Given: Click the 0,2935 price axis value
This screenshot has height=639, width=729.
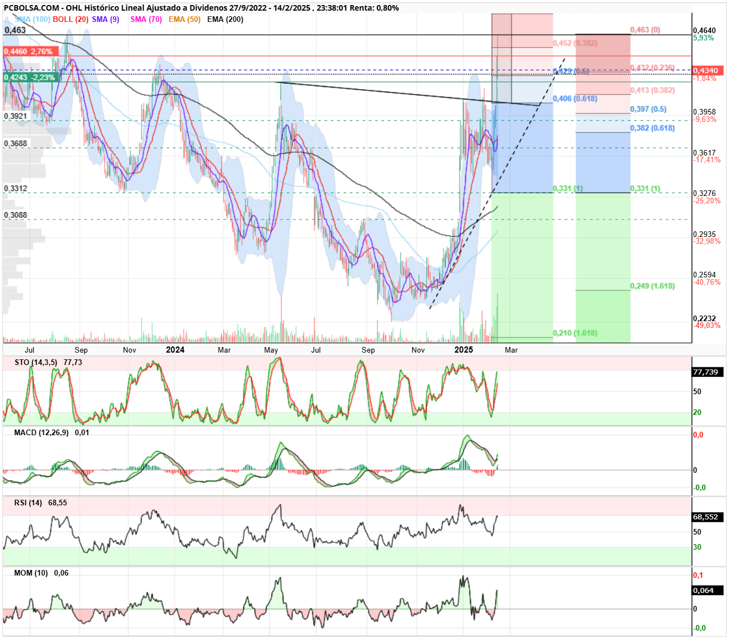Looking at the screenshot, I should [x=704, y=234].
